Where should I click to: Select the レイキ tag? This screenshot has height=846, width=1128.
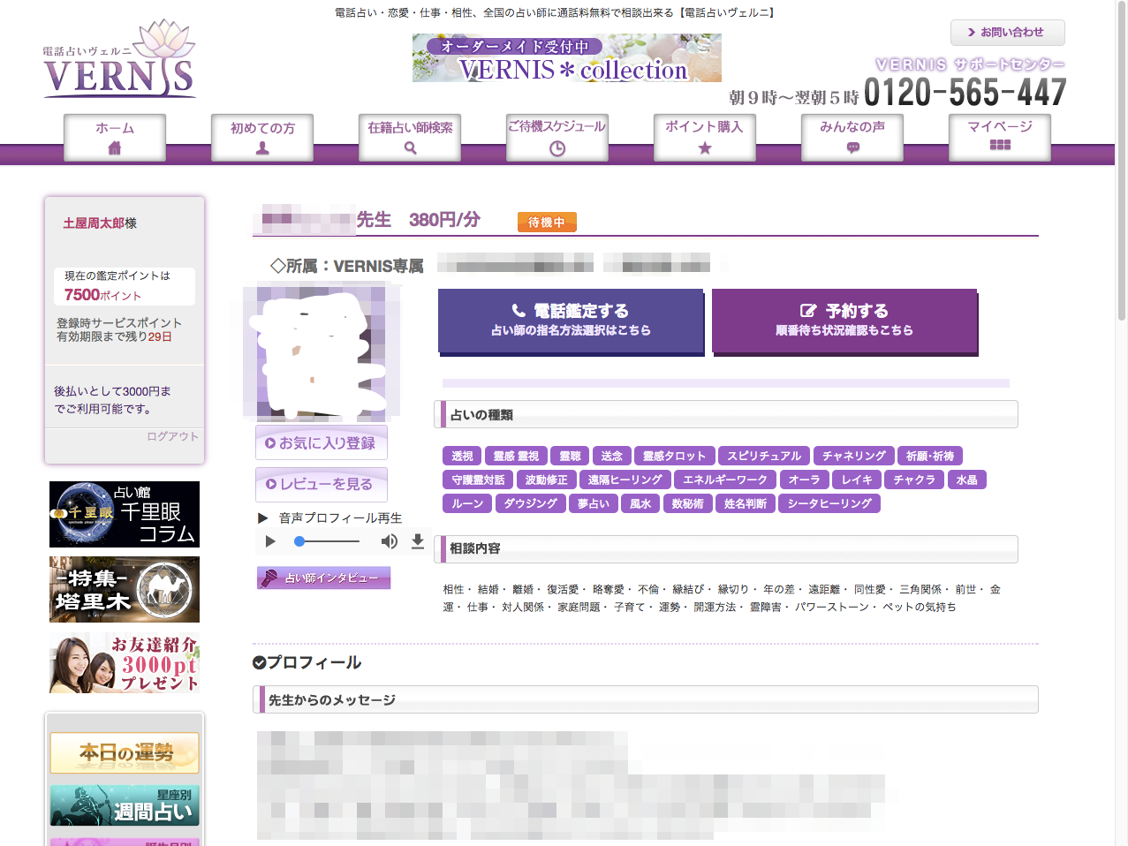coord(857,480)
